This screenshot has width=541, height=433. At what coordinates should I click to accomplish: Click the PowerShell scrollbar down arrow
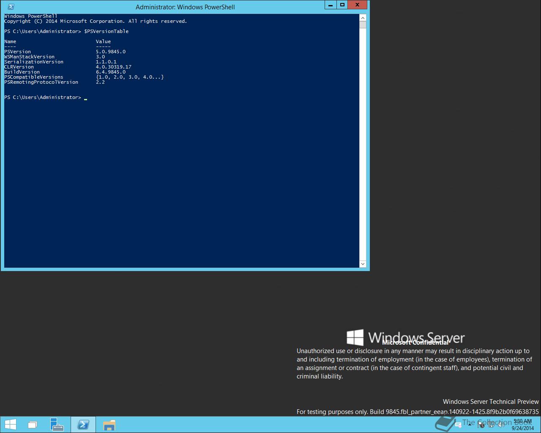tap(363, 264)
